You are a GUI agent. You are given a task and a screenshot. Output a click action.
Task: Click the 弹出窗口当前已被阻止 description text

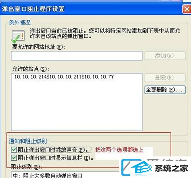click(x=105, y=33)
